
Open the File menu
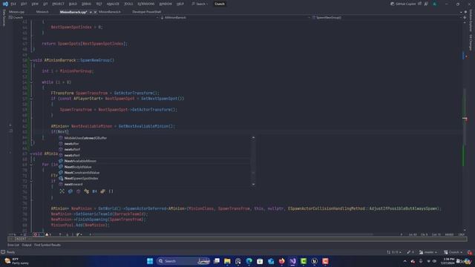13,4
